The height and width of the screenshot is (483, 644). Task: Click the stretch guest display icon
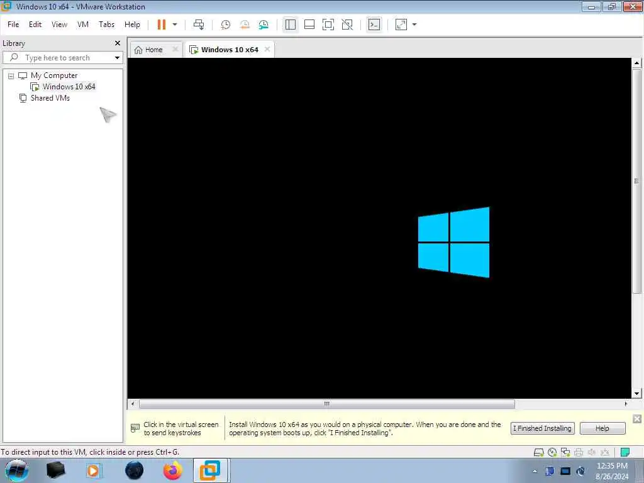401,25
